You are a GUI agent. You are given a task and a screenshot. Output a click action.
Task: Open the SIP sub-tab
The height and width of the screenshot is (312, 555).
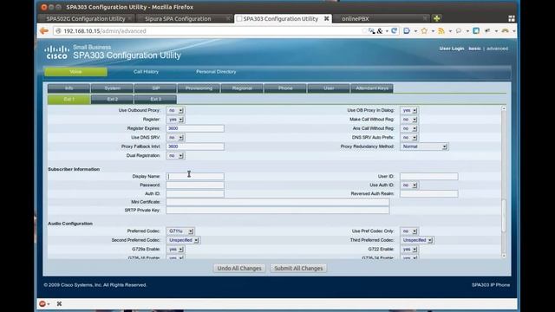155,88
